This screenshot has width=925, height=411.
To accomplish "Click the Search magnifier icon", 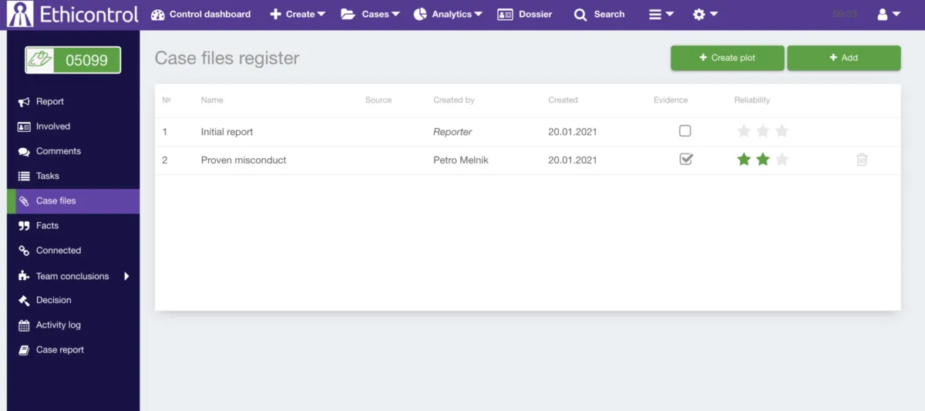I will click(x=580, y=15).
